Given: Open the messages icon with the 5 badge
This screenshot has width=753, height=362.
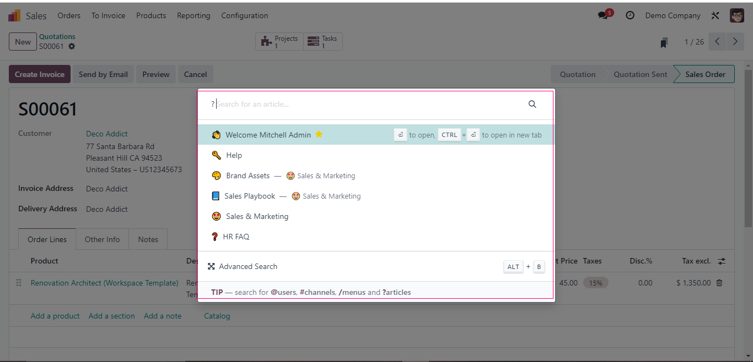Looking at the screenshot, I should tap(604, 15).
